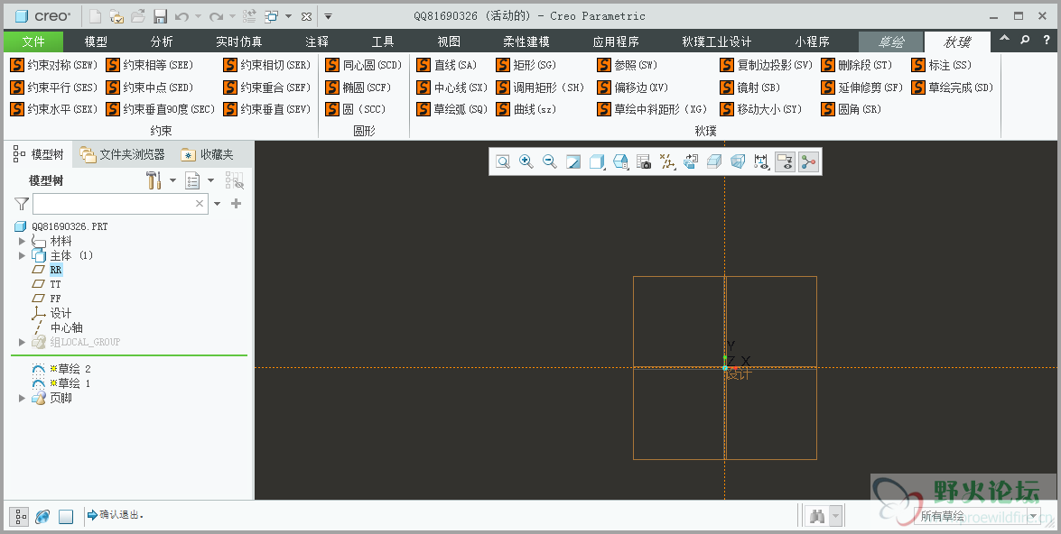
Task: Switch to the 秋璞工业设计 ribbon tab
Action: coord(717,41)
